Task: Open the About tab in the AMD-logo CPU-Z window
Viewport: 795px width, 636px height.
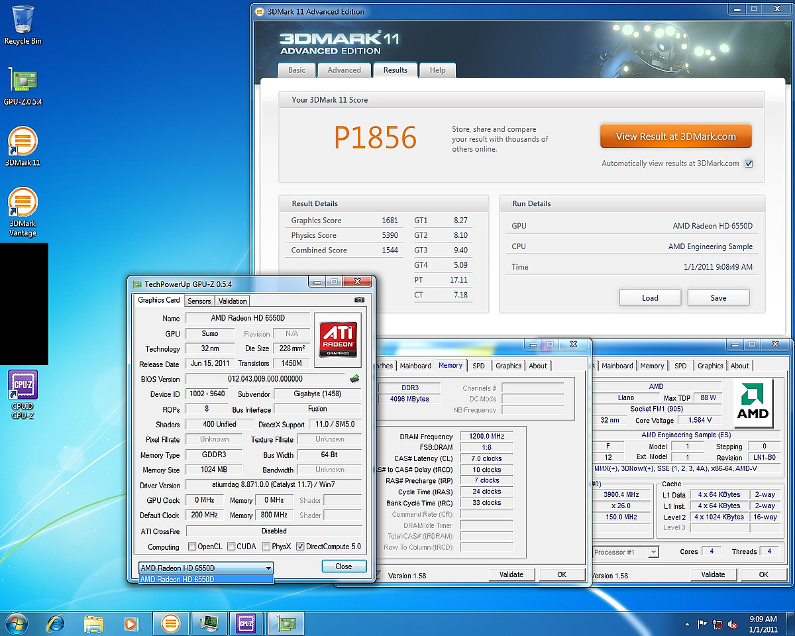Action: [x=740, y=366]
